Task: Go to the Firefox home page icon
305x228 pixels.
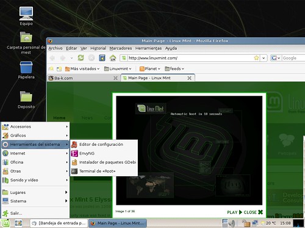Action: (113, 58)
